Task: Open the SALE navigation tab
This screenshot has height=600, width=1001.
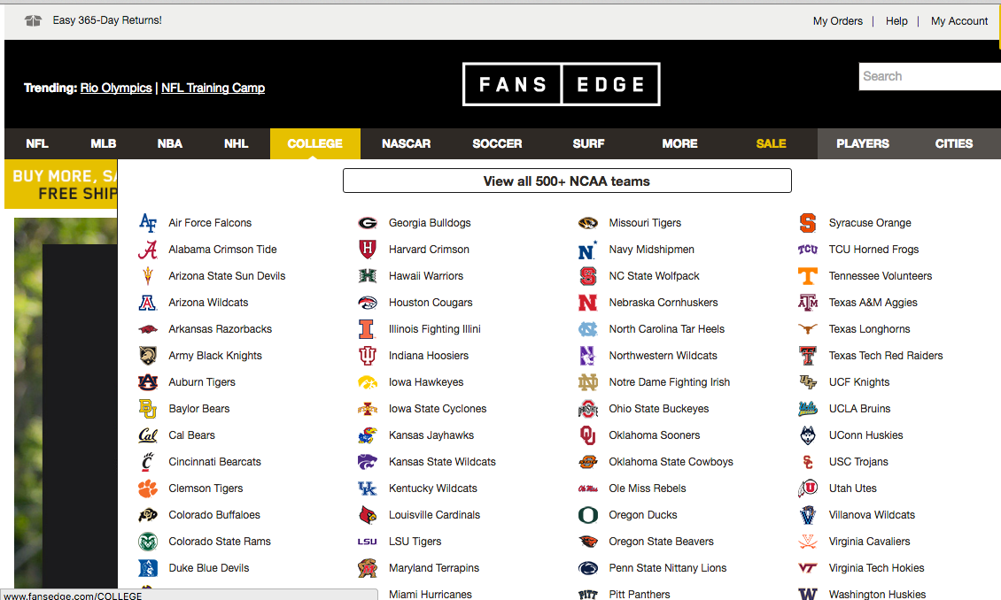Action: (772, 143)
